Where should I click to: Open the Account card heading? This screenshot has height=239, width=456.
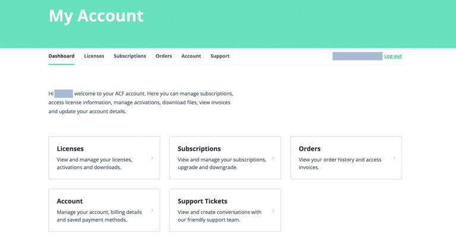[69, 201]
